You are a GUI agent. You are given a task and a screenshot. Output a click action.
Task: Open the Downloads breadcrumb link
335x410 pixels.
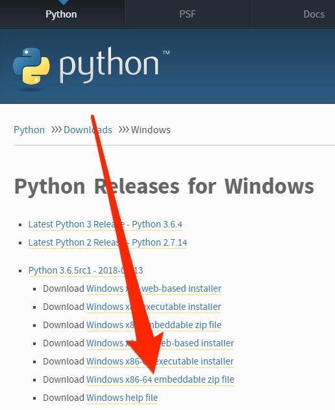88,130
